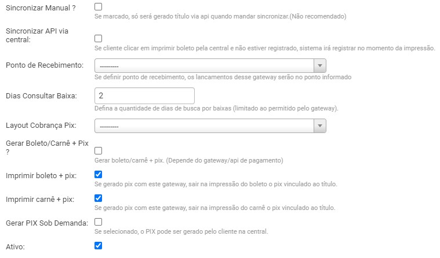Tick the Sincronizar API via central checkbox
The width and height of the screenshot is (440, 258).
coord(98,38)
